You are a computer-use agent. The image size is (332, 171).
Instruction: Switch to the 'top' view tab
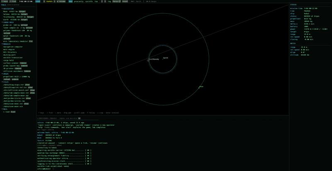pyautogui.click(x=96, y=1)
